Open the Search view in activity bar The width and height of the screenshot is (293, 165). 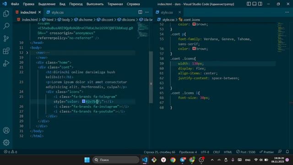pyautogui.click(x=6, y=26)
